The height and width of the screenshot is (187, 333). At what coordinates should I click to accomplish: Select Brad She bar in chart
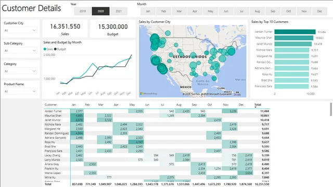coord(291,81)
